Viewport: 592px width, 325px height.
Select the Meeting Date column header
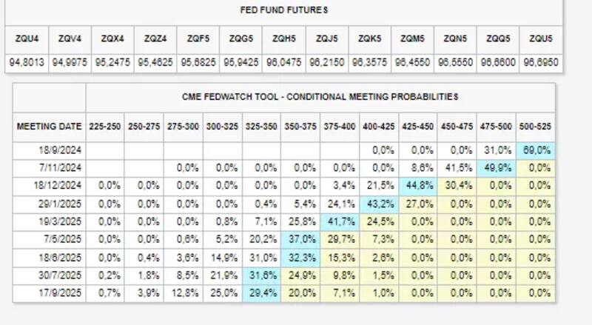point(49,127)
